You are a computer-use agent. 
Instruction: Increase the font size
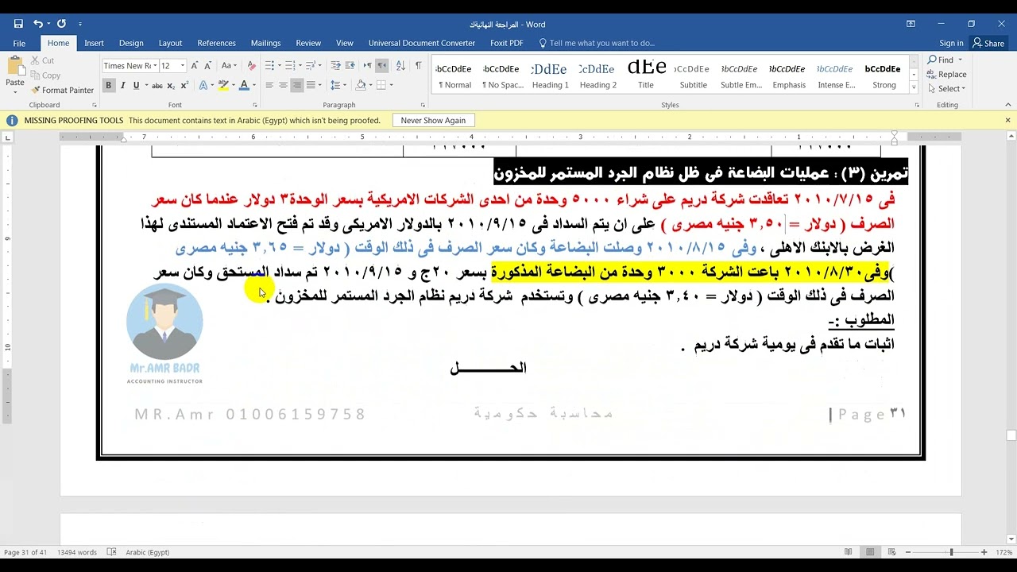pos(195,66)
